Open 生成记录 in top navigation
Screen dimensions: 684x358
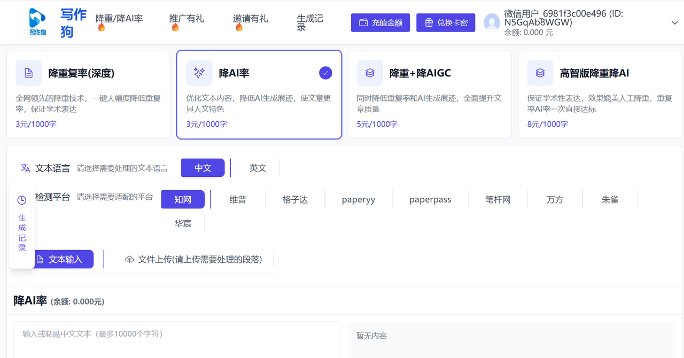(310, 22)
